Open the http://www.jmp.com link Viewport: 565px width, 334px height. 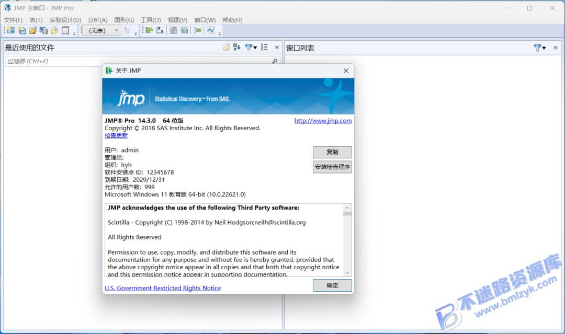(323, 121)
